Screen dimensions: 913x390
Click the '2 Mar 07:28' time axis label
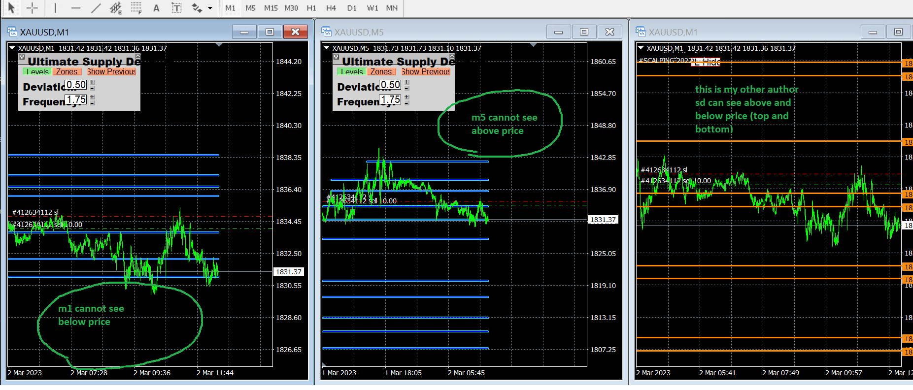(x=89, y=373)
